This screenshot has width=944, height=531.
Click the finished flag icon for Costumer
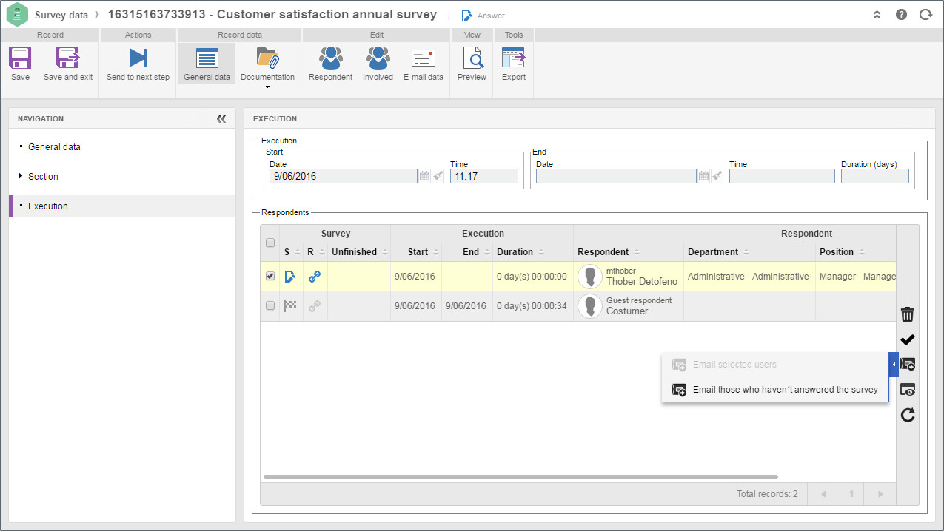tap(290, 305)
